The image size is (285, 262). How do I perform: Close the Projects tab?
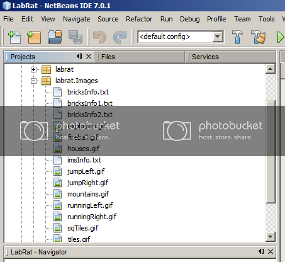coord(89,56)
